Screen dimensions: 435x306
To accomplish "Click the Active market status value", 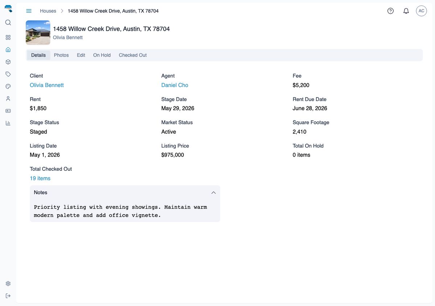I will click(169, 132).
